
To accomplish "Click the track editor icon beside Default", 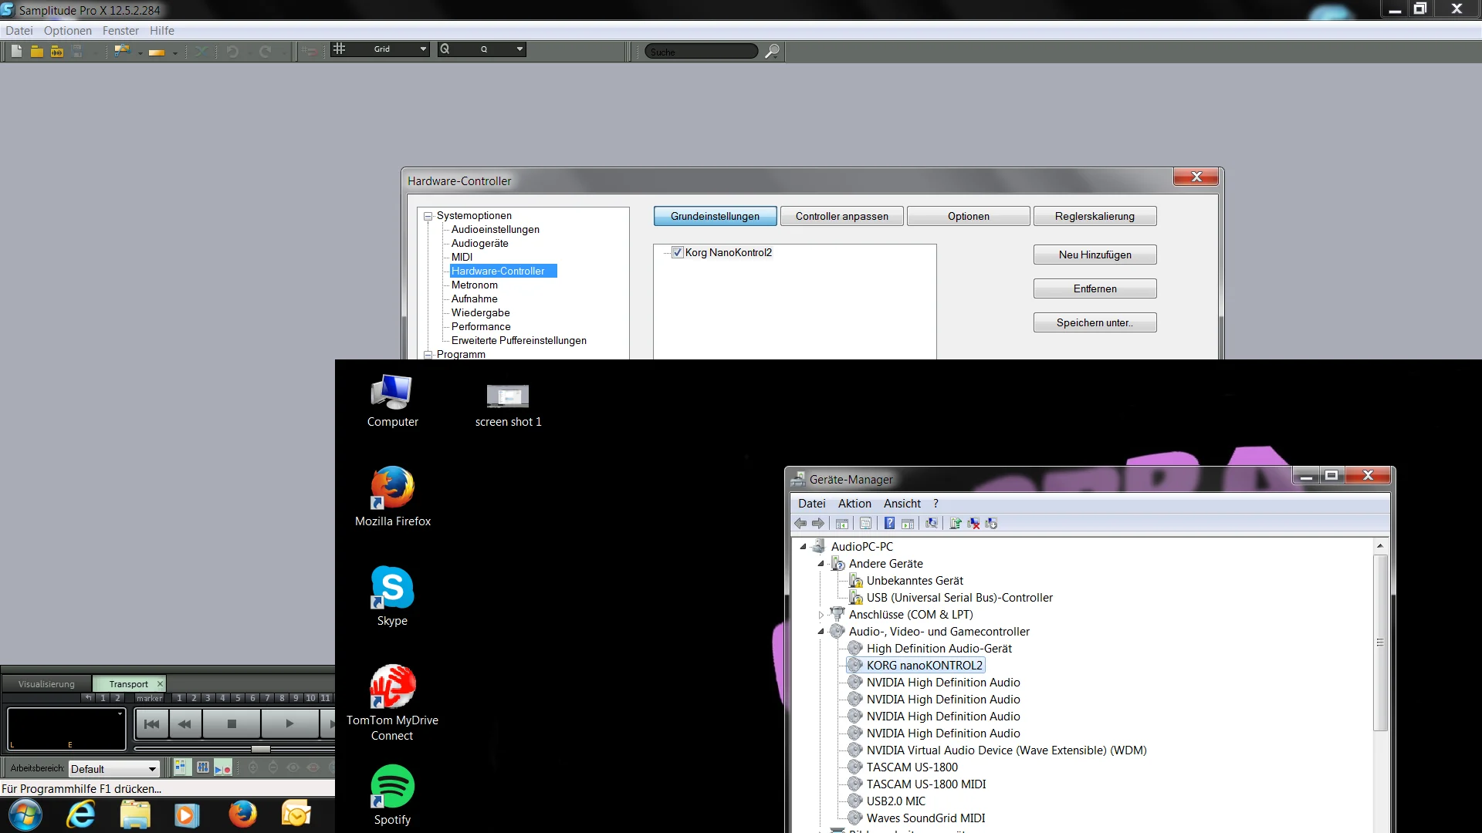I will (x=181, y=767).
